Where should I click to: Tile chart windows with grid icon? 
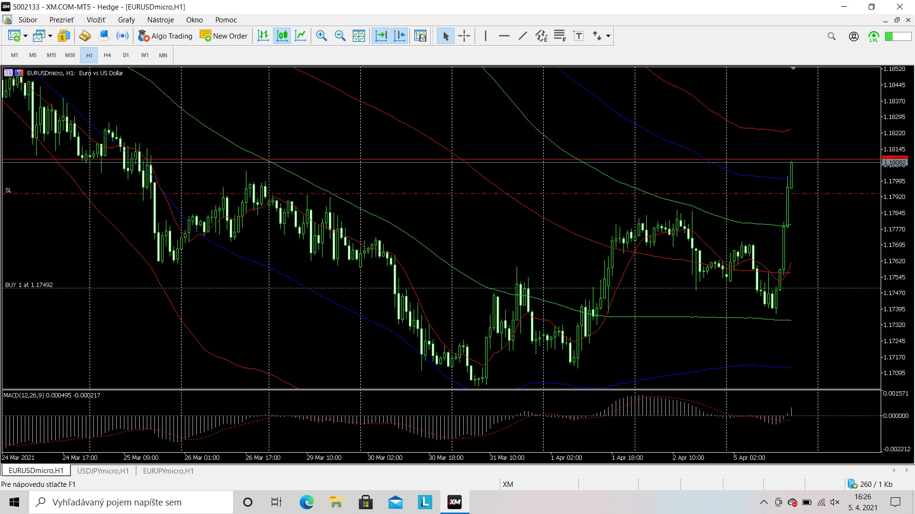pos(359,36)
